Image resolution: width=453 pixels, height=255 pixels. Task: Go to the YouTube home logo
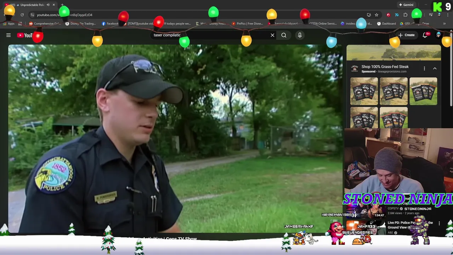(x=25, y=35)
